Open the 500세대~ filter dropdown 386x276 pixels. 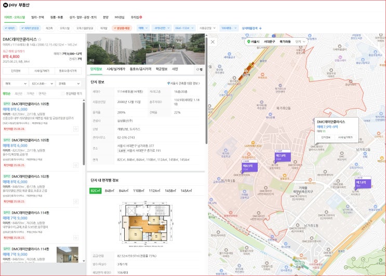(229, 28)
